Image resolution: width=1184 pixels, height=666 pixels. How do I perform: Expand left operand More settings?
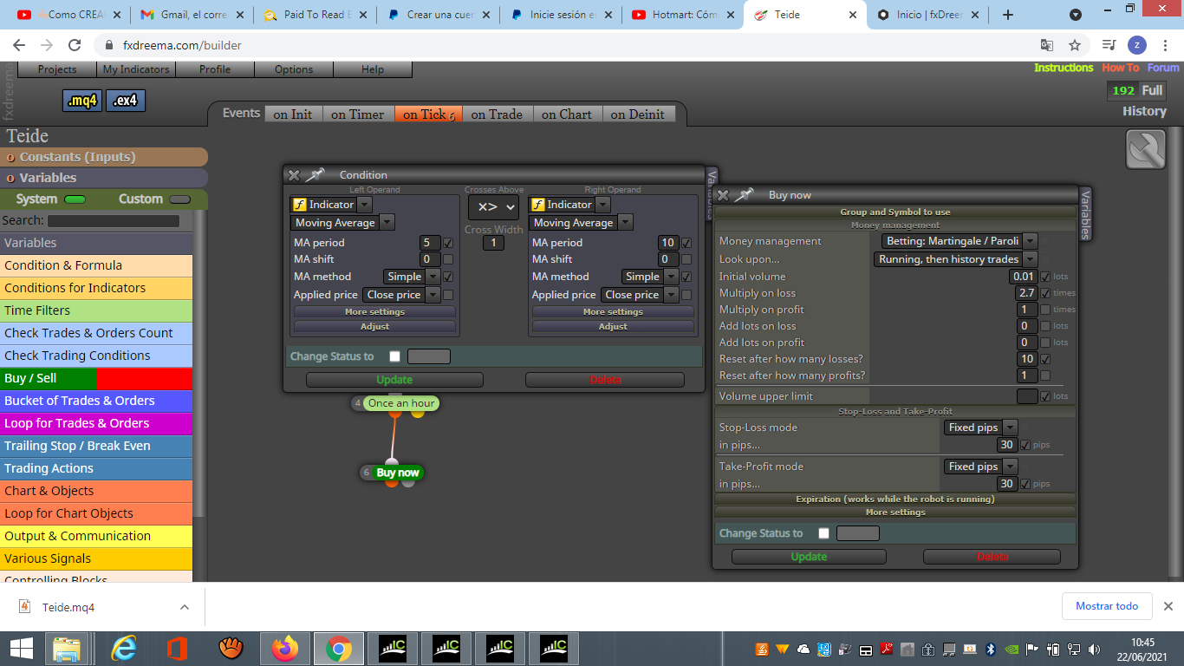pos(374,312)
